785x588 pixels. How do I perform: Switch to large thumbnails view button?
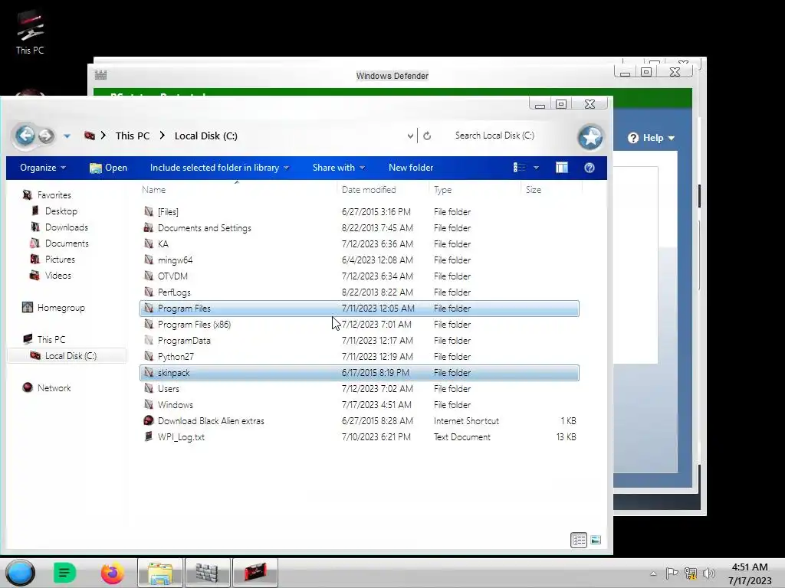tap(596, 540)
